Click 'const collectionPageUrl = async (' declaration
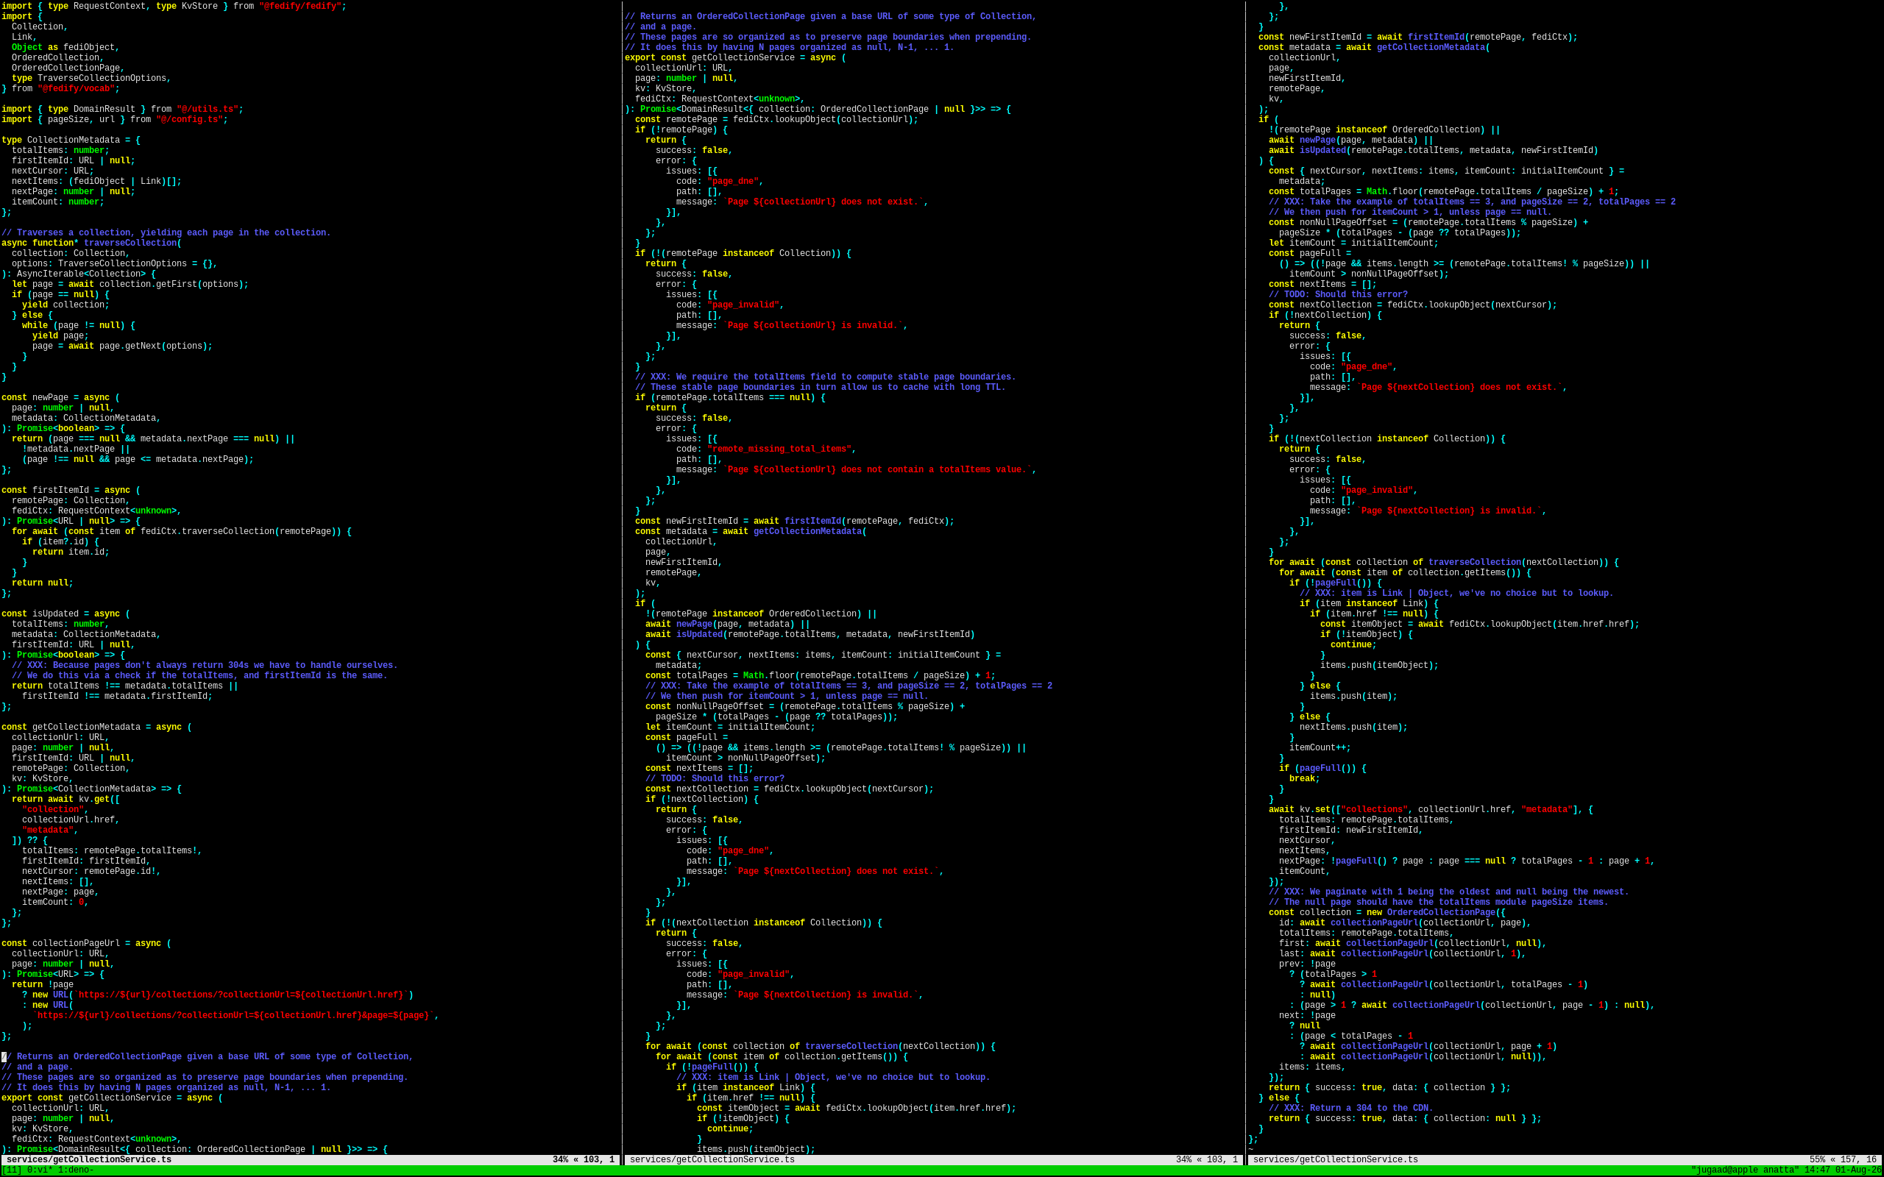Screen dimensions: 1884x1177 tap(86, 944)
